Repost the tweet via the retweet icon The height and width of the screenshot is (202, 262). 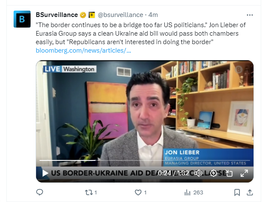click(x=89, y=193)
